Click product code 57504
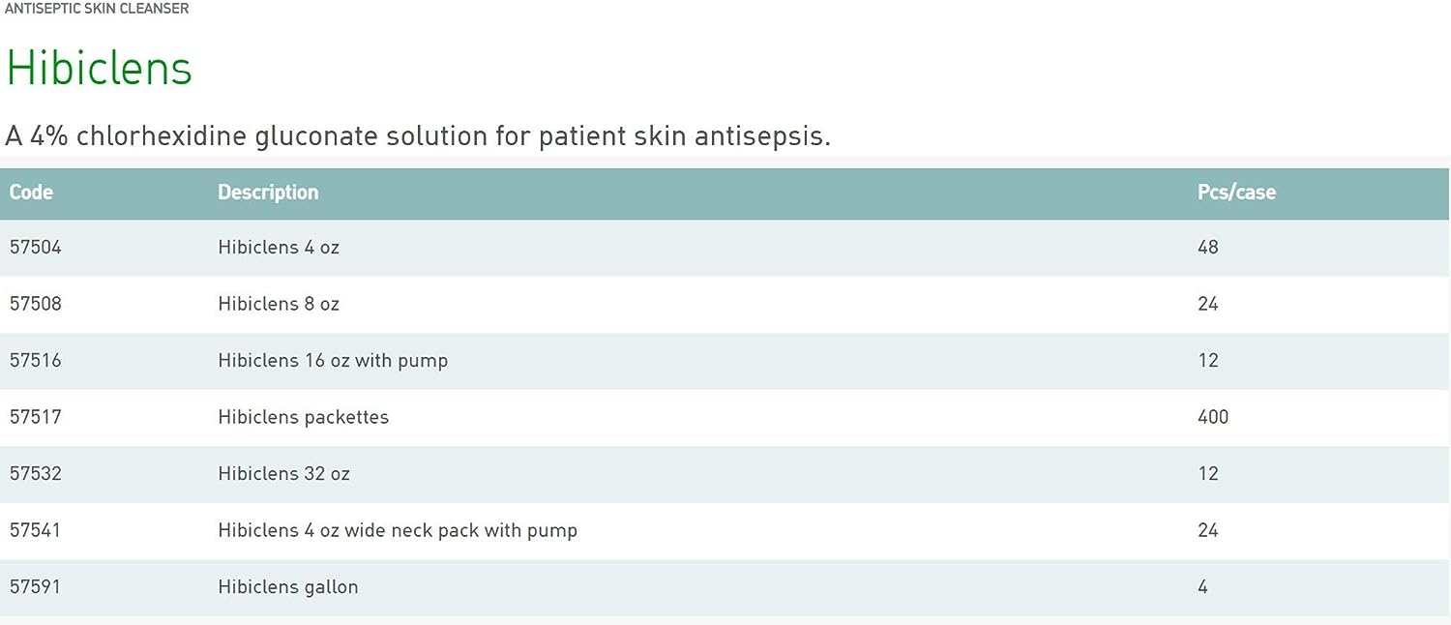This screenshot has width=1451, height=625. (36, 248)
